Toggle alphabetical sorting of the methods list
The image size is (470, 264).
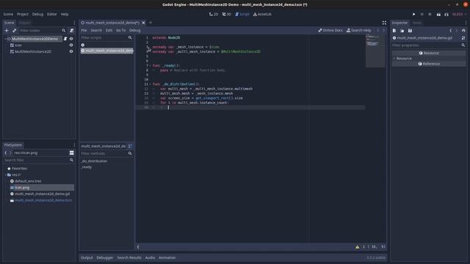tap(131, 146)
